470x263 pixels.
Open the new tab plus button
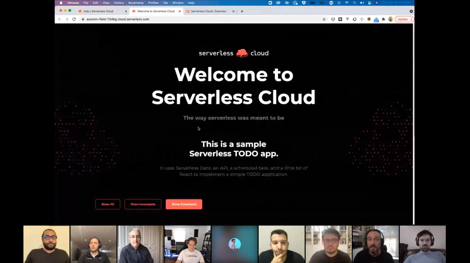tap(242, 12)
